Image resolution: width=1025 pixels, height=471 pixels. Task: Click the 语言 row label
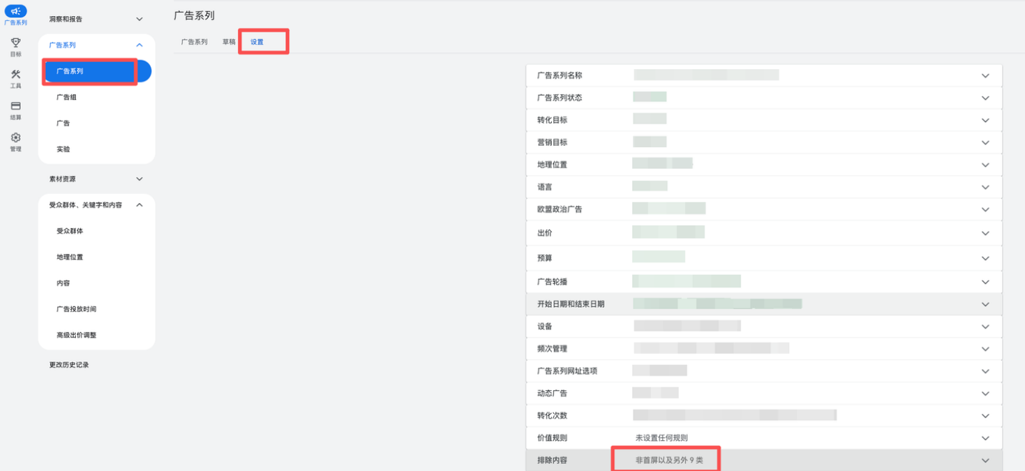pos(544,187)
